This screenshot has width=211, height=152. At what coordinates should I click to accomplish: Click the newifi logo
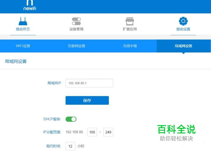30,5
